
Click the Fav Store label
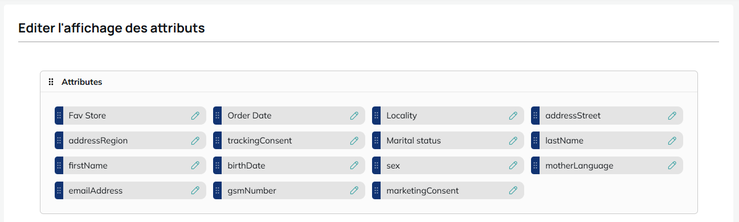click(87, 116)
